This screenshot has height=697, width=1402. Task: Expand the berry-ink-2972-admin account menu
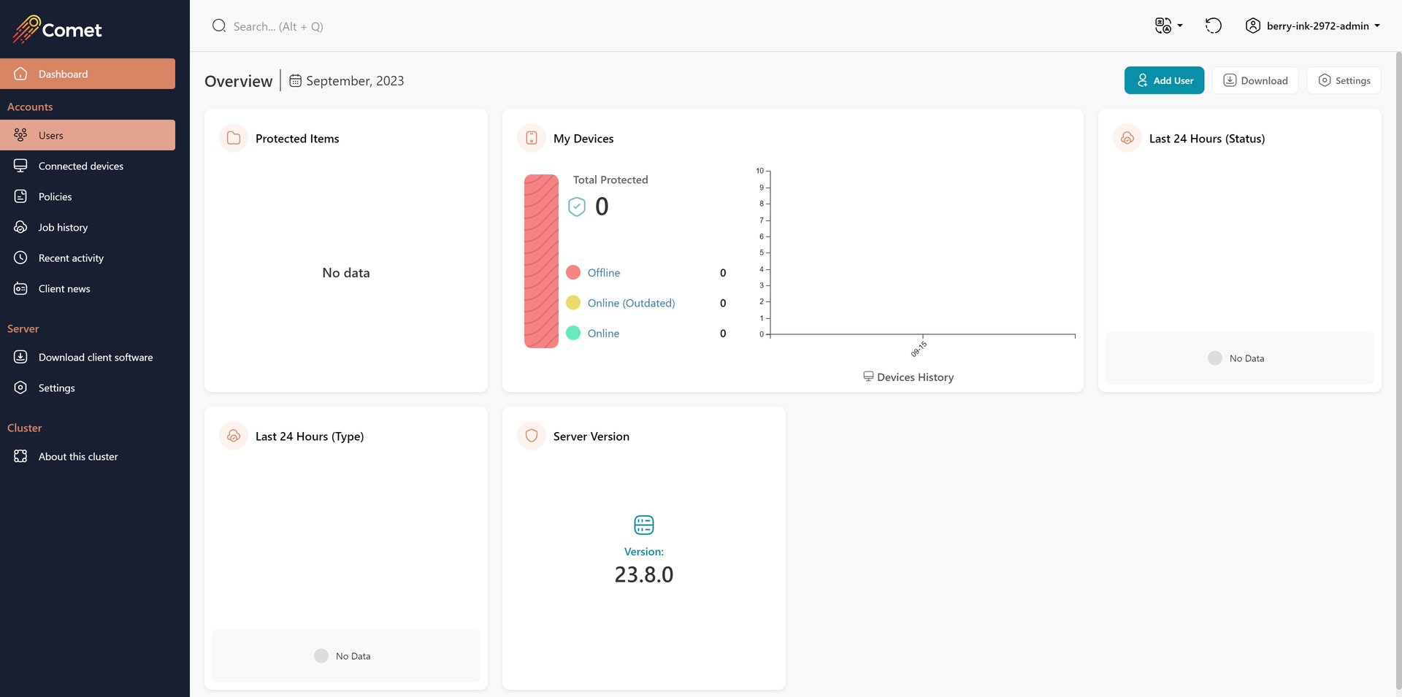tap(1312, 26)
